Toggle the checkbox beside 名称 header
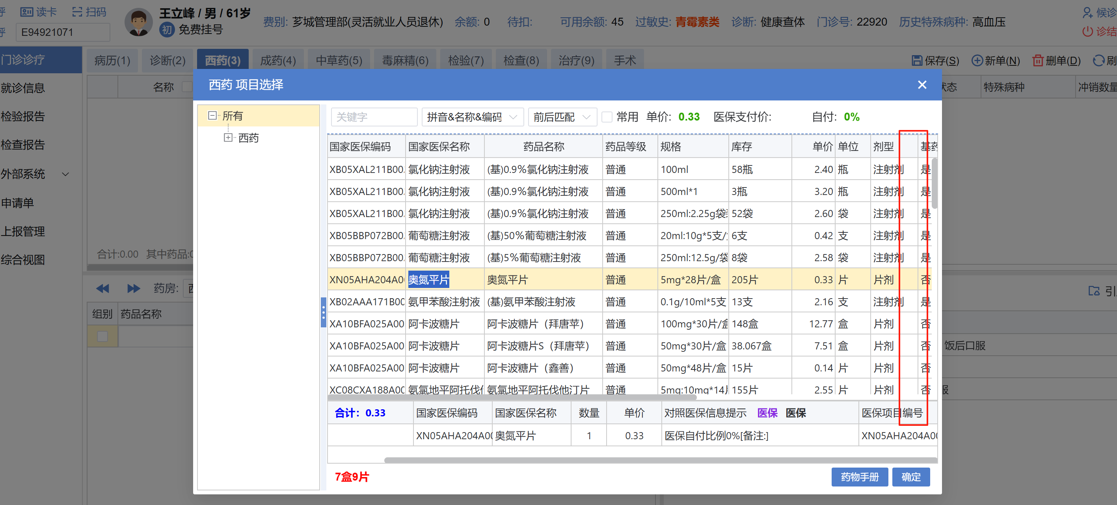This screenshot has height=505, width=1117. [x=186, y=87]
